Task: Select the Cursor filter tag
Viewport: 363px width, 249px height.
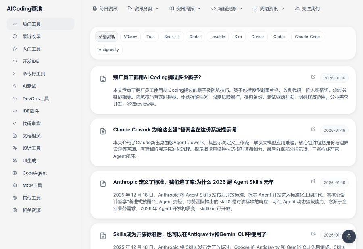Action: click(x=257, y=37)
